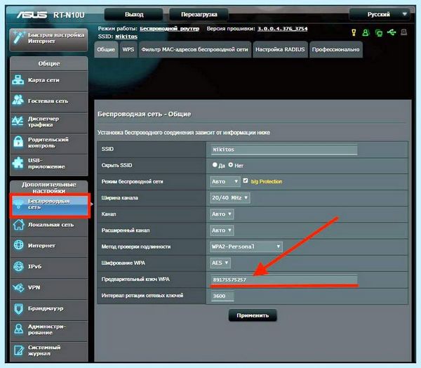Screen dimensions: 421x368
Task: Click the ASUS logo
Action: (x=32, y=15)
